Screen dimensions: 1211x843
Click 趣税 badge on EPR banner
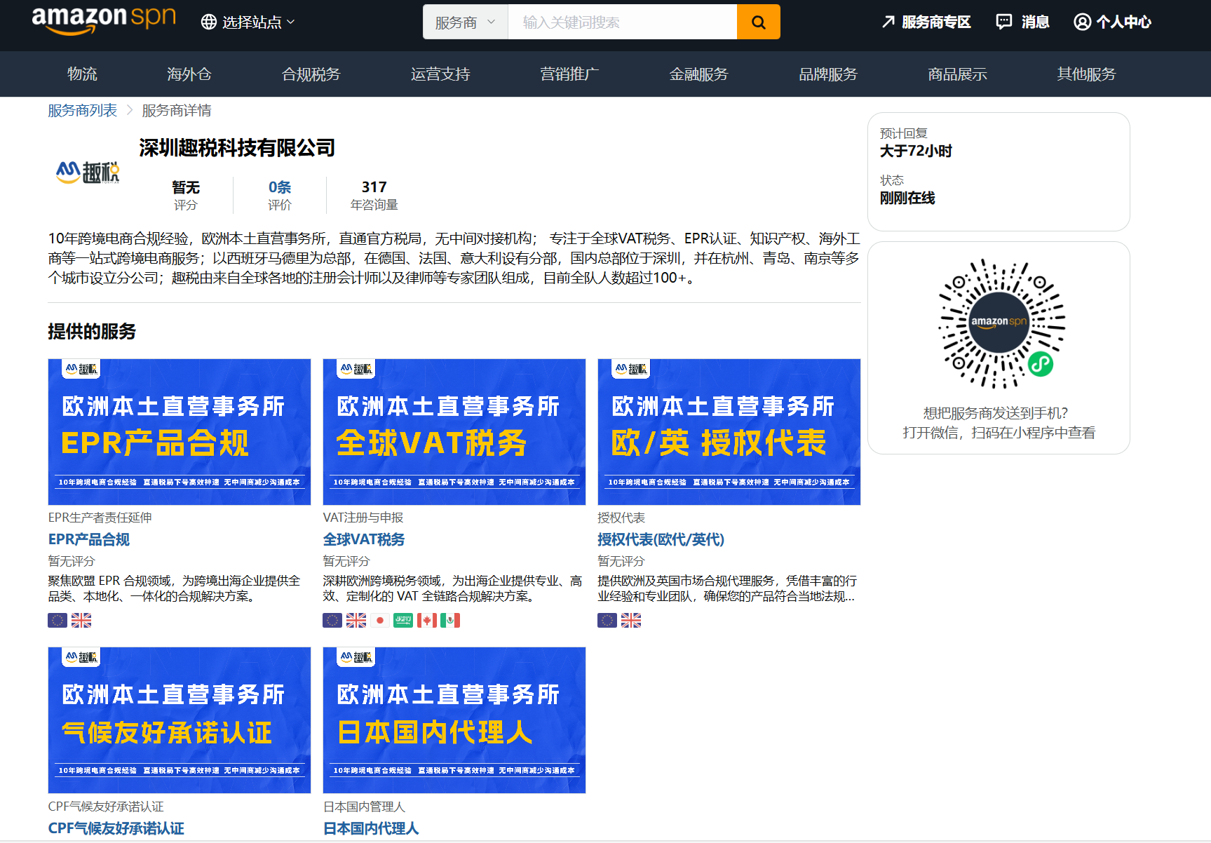(x=81, y=368)
